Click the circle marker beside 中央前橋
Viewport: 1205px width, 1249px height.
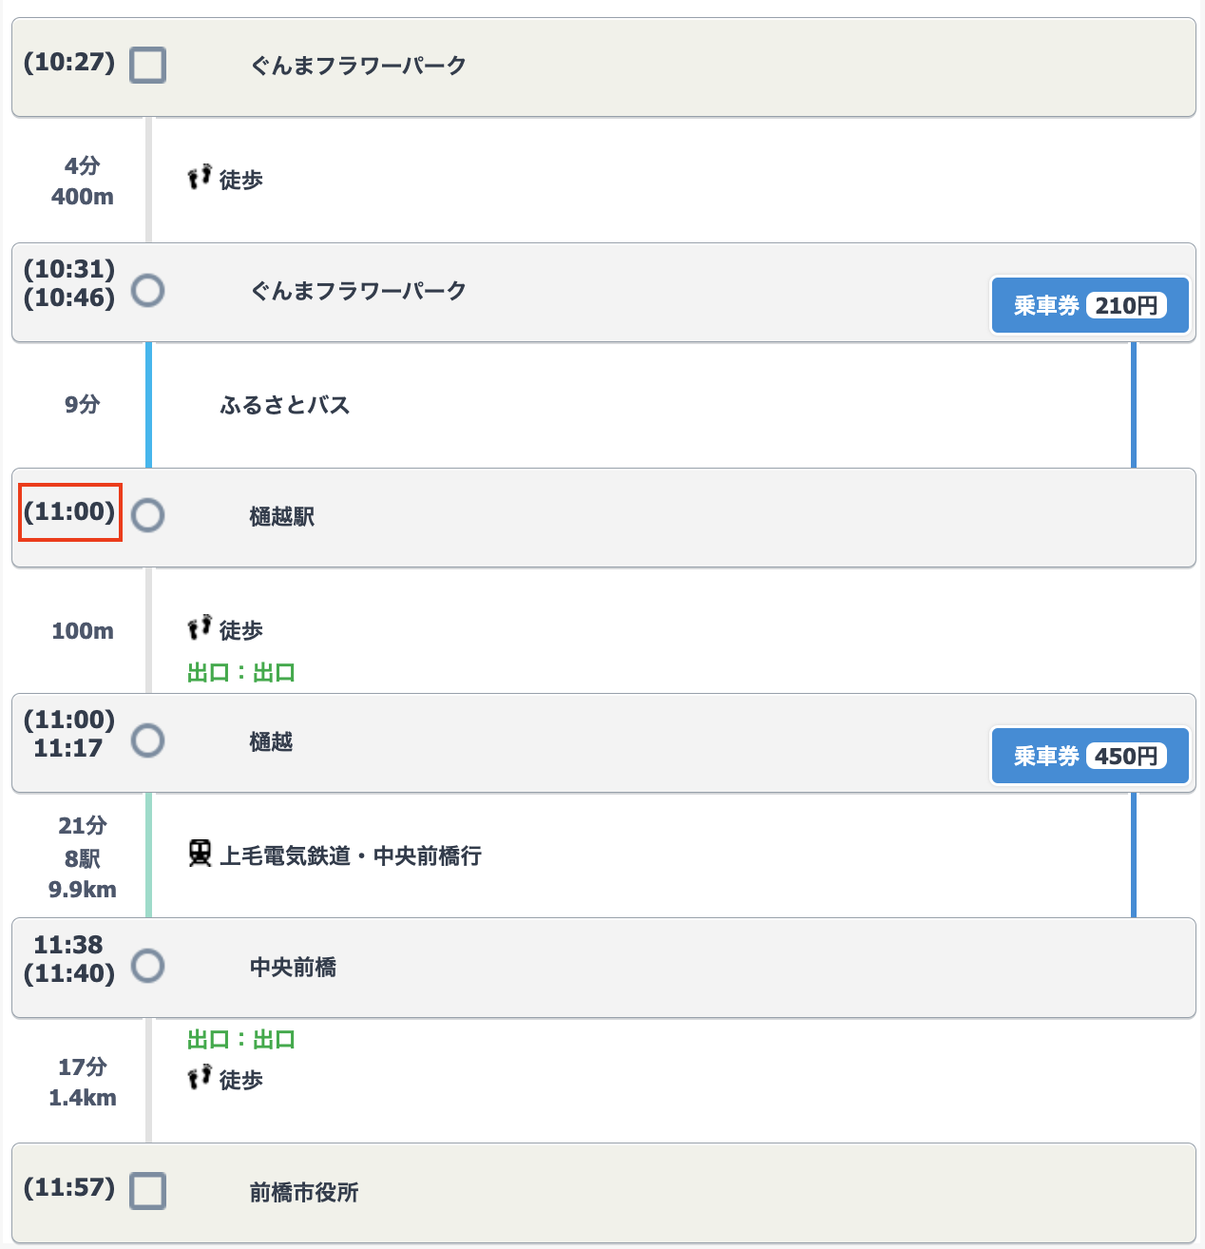click(147, 966)
